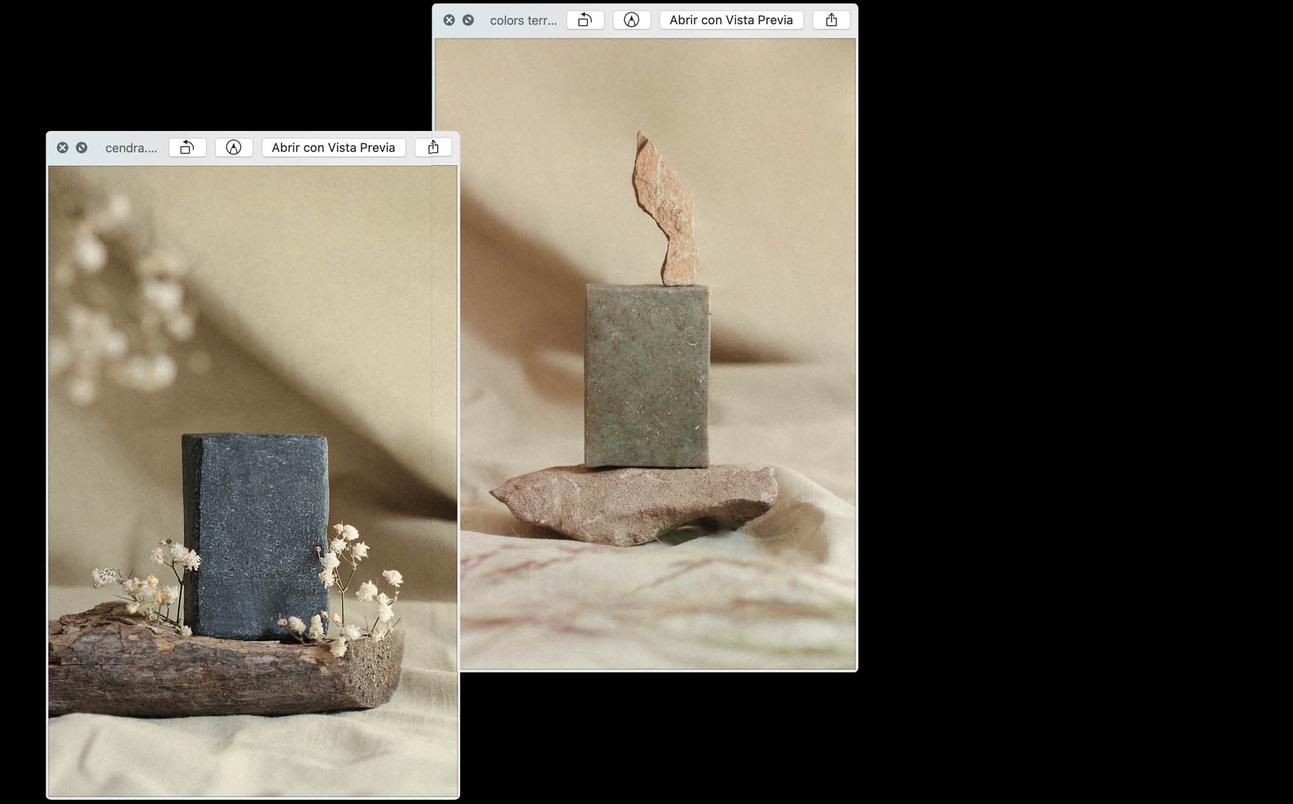Rotate the colors terr image left
The height and width of the screenshot is (804, 1293).
tap(585, 20)
